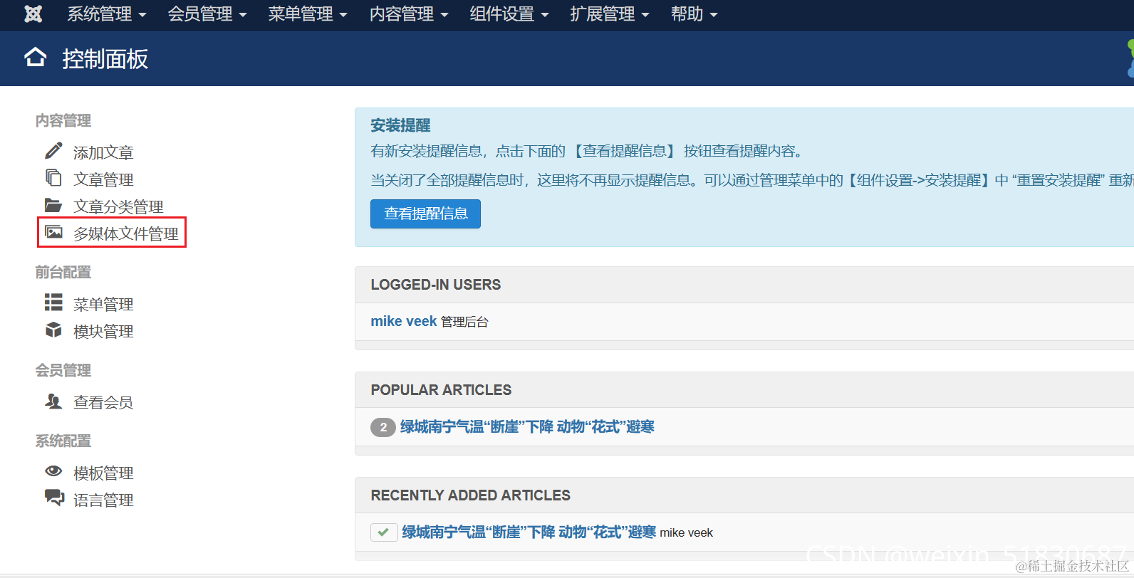The image size is (1134, 578).
Task: Click the 控制面板 page title
Action: (x=105, y=58)
